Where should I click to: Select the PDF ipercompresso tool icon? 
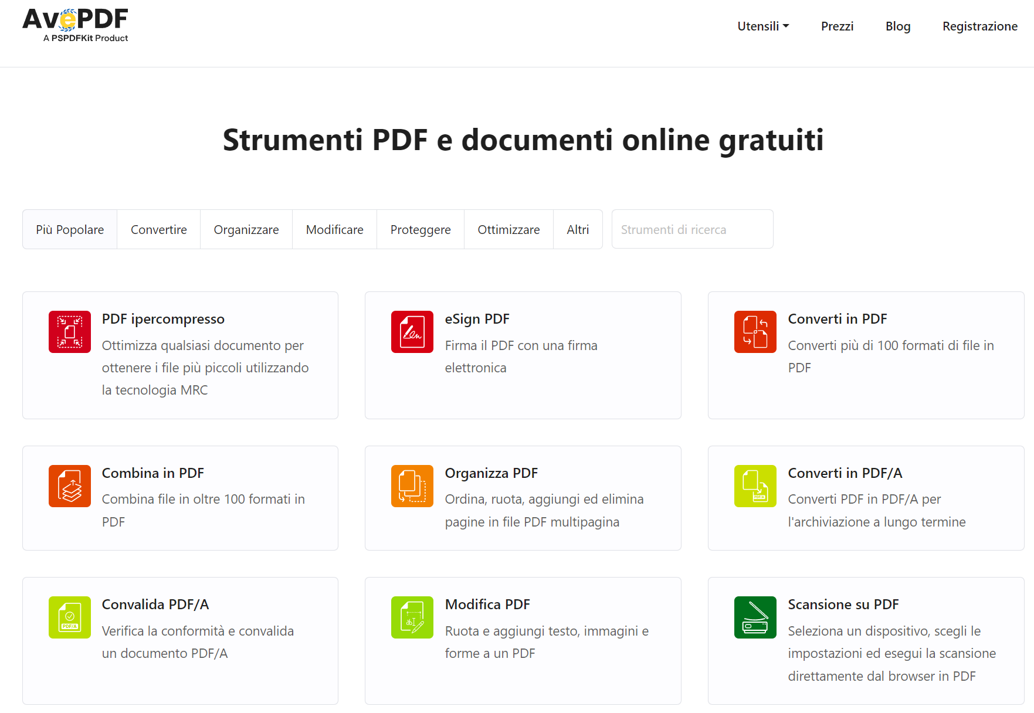pos(69,332)
